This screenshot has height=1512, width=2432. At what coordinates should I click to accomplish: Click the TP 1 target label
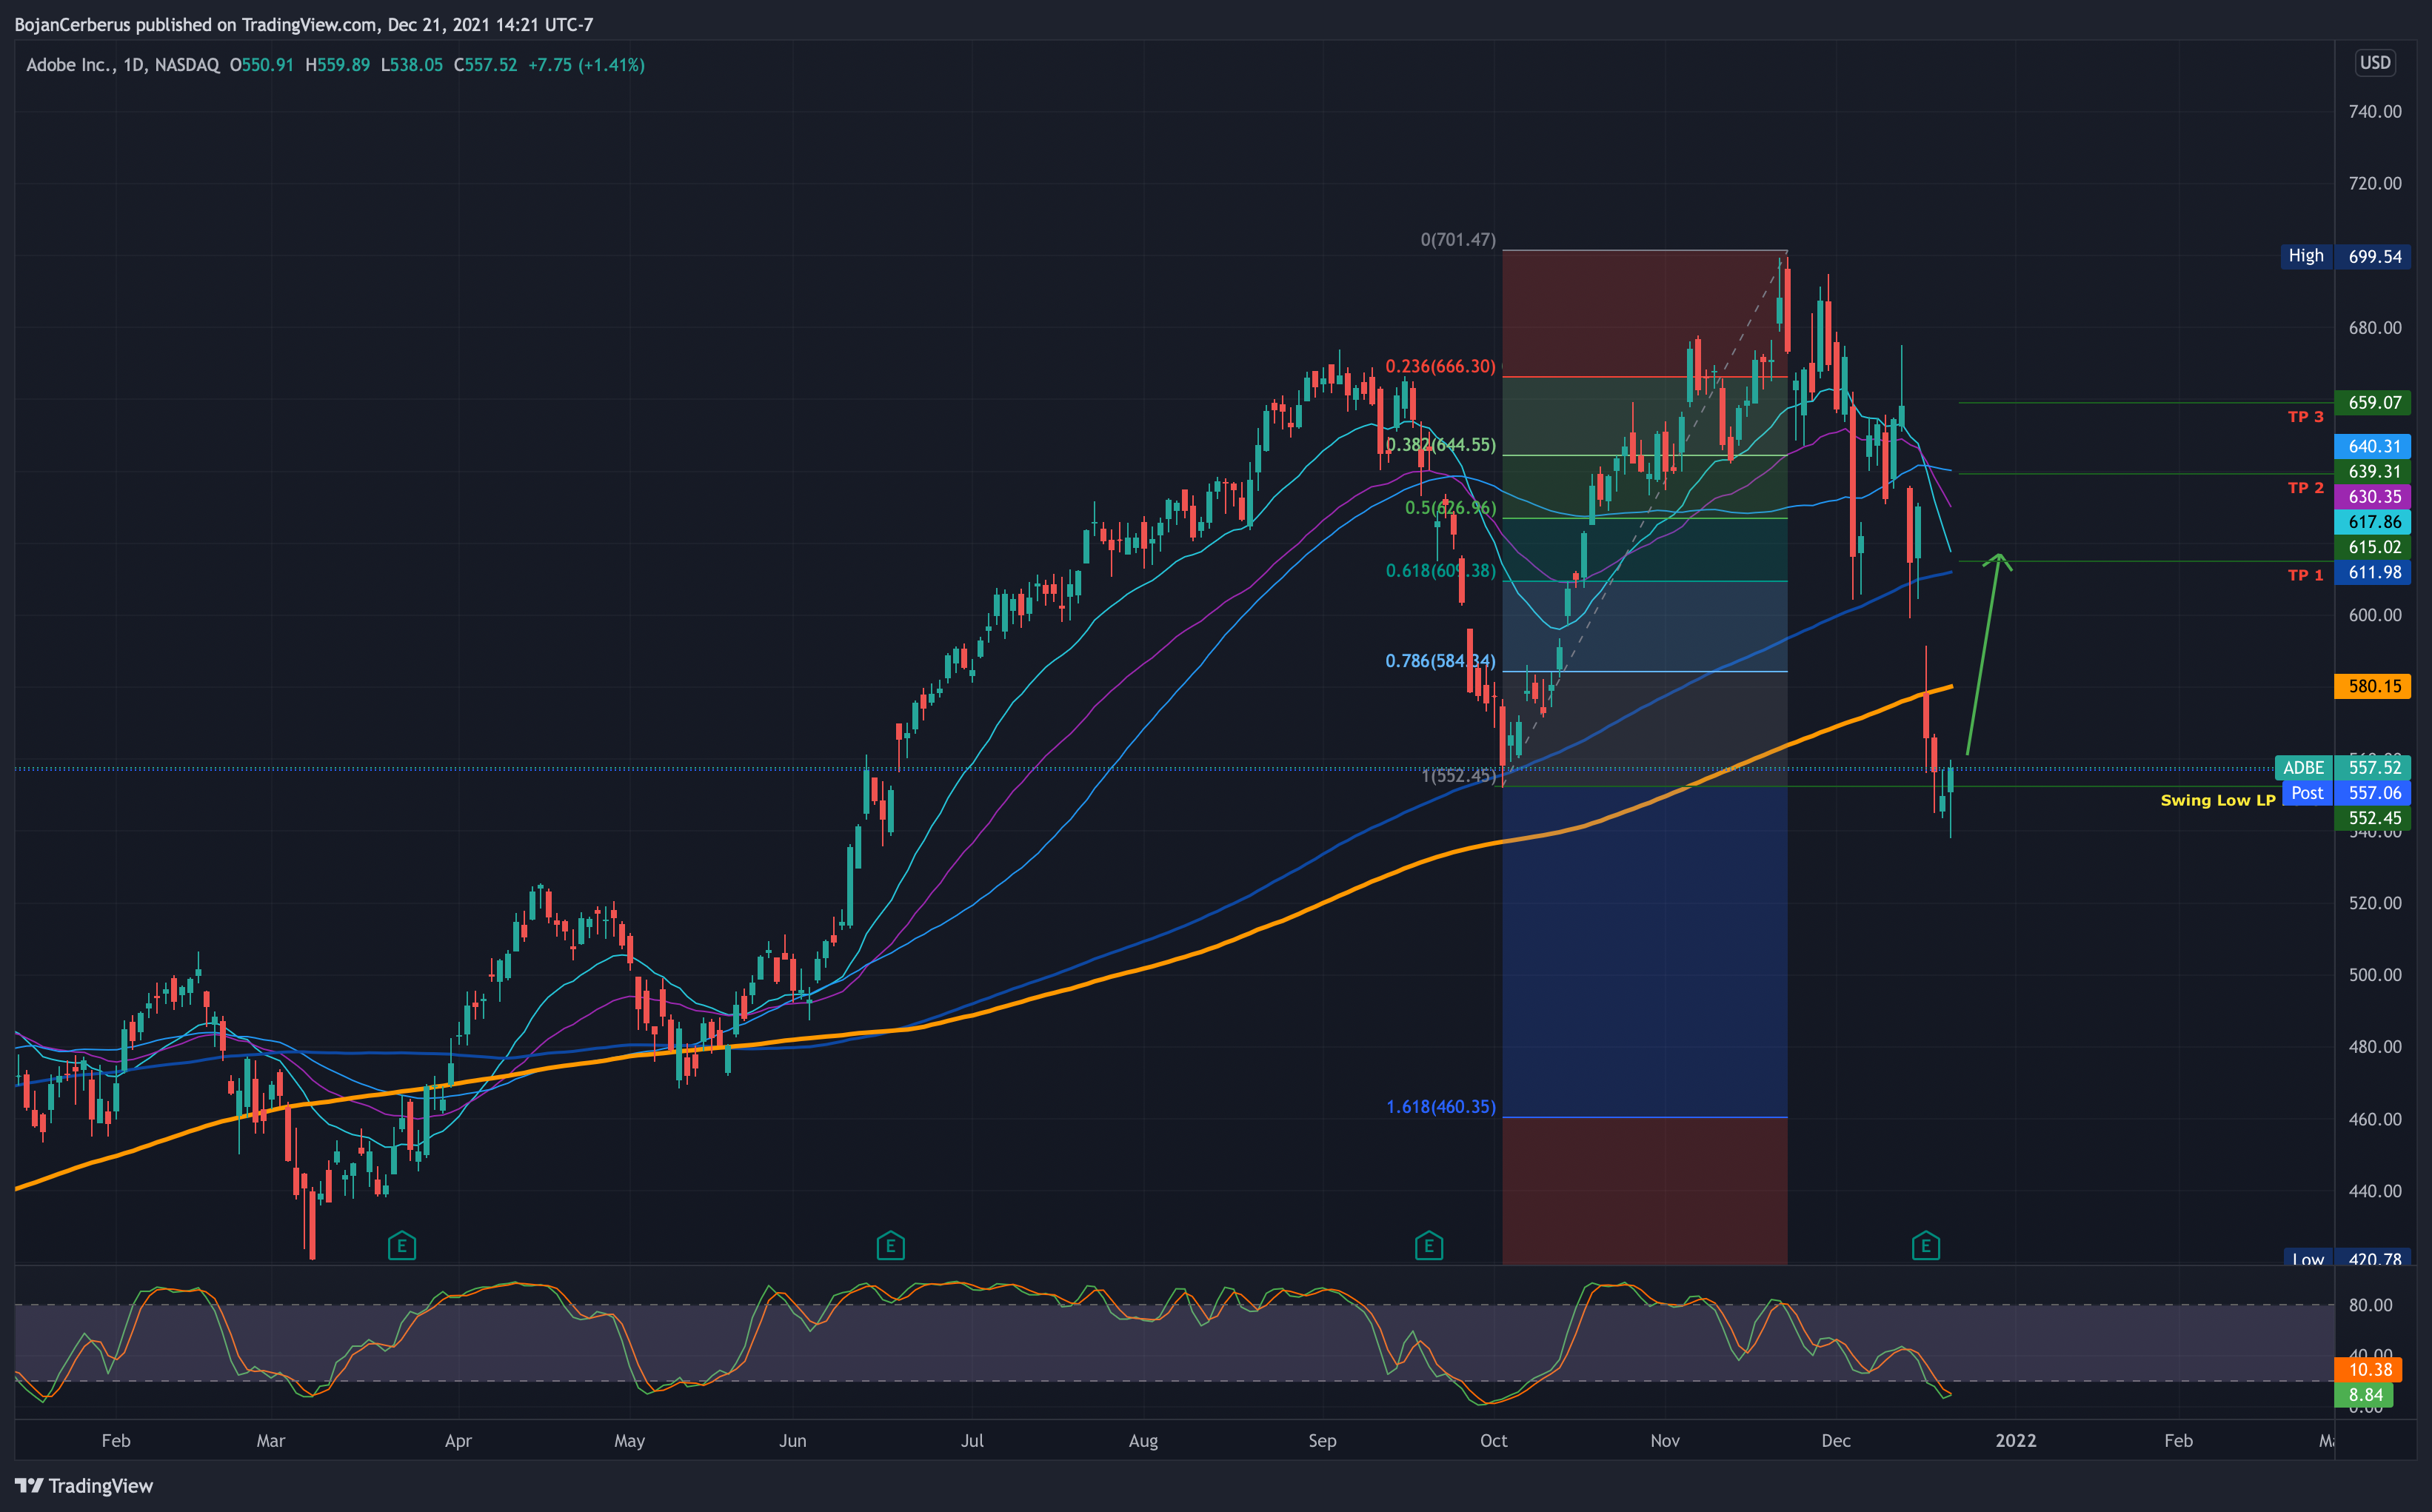(2305, 575)
